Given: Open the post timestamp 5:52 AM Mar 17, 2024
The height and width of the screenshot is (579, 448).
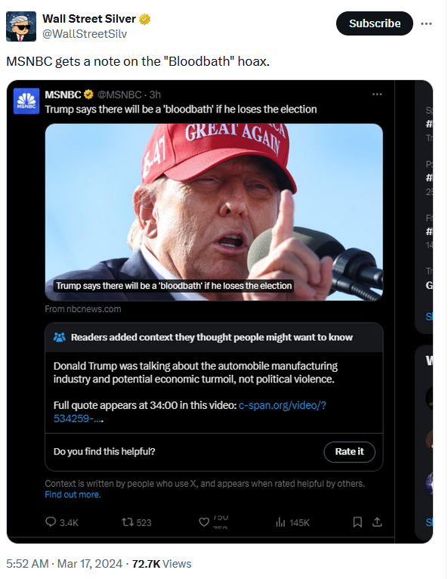Looking at the screenshot, I should coord(64,563).
